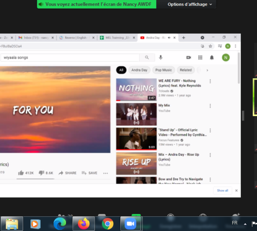Screen dimensions: 257x231
Task: Open options menu for My Mix
Action: pyautogui.click(x=210, y=106)
